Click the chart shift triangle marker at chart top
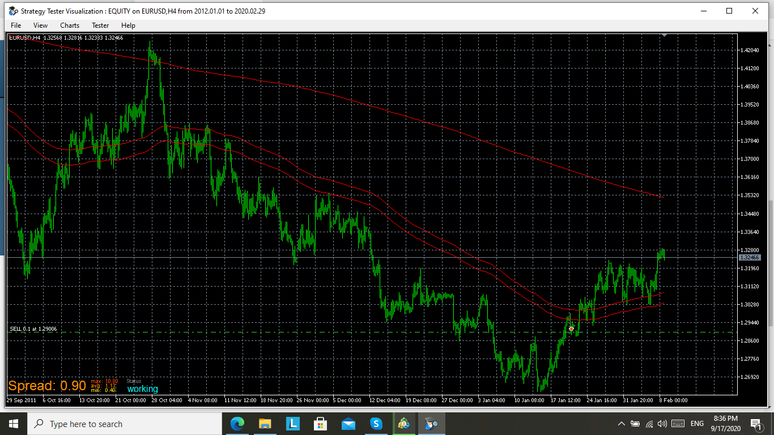The image size is (774, 435). [665, 36]
